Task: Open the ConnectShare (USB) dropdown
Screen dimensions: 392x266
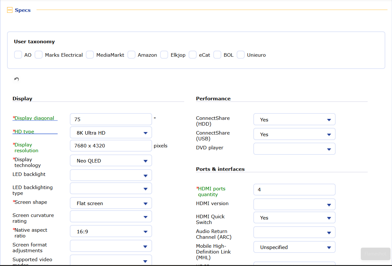Action: coord(294,134)
